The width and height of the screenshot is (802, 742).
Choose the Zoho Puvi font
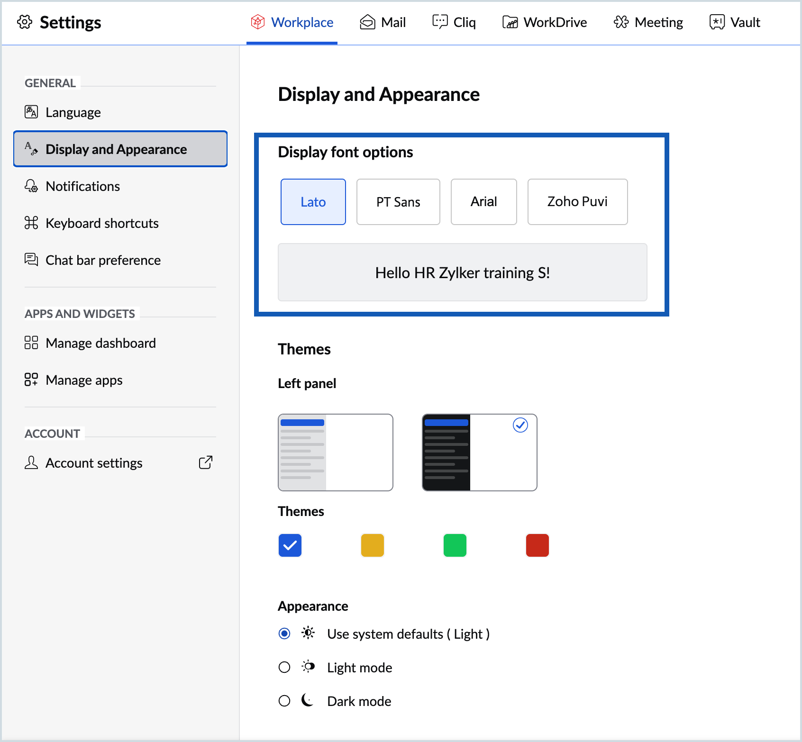pyautogui.click(x=578, y=202)
